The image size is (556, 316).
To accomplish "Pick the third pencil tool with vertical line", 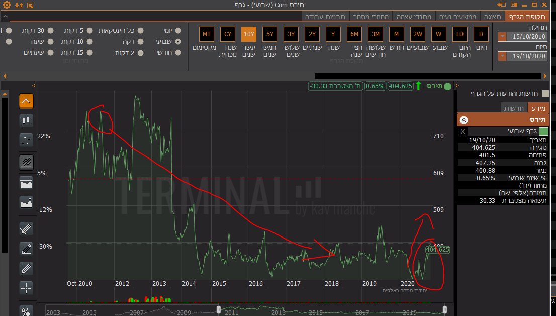I will click(x=26, y=268).
